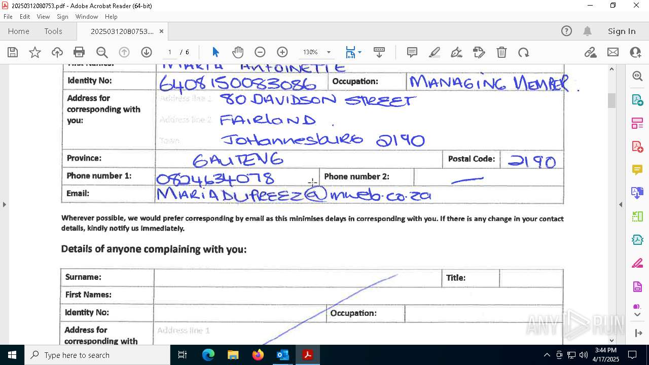Click the share with others icon

point(635,52)
